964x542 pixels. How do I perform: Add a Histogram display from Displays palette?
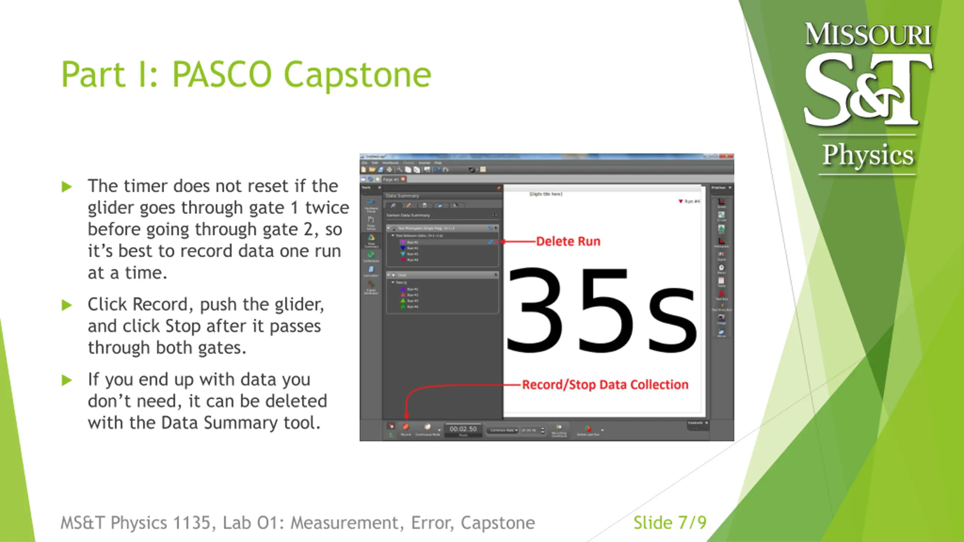[x=721, y=242]
